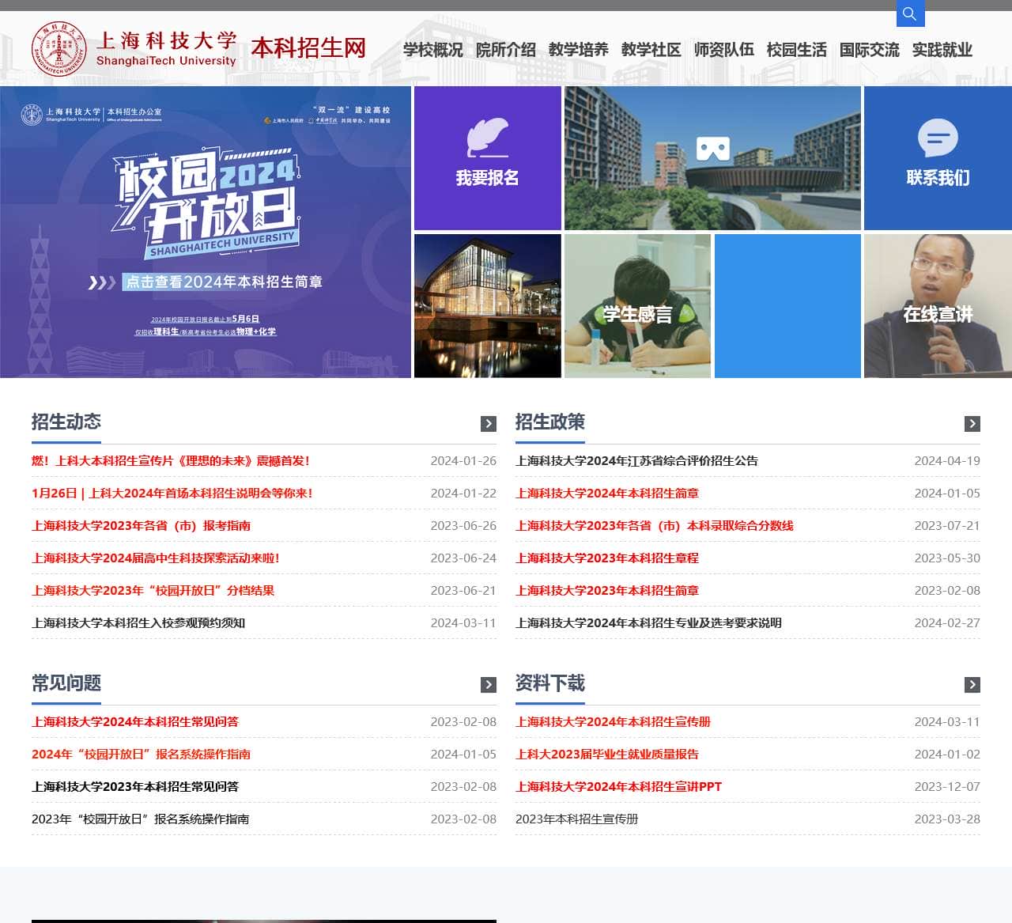Click the 资料下载 section heading
Image resolution: width=1012 pixels, height=923 pixels.
[x=550, y=683]
